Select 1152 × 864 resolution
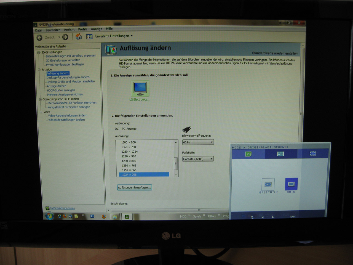Screen dimensions: 353x265 pyautogui.click(x=129, y=170)
